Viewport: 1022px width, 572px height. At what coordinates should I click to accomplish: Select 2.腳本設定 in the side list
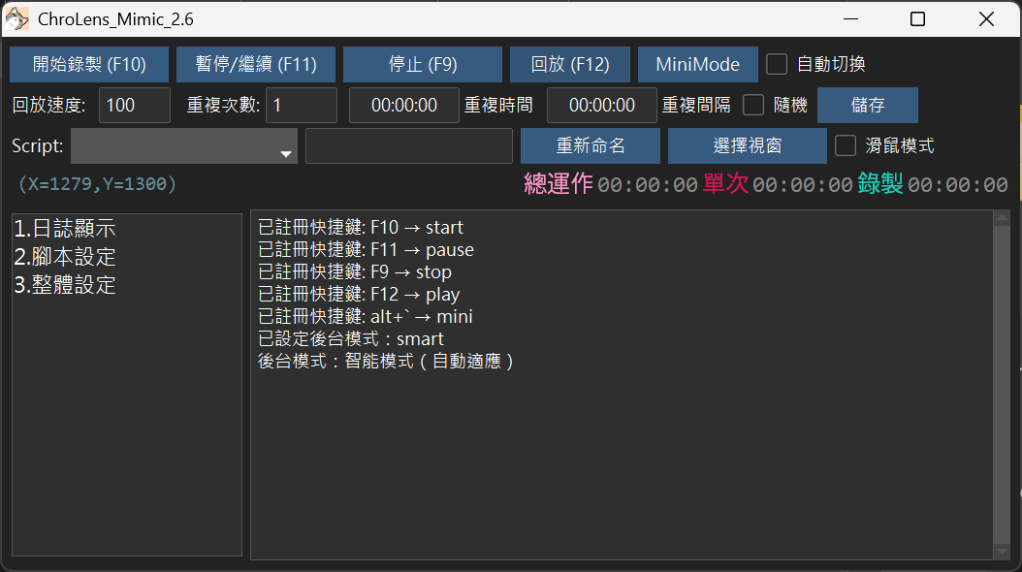65,257
